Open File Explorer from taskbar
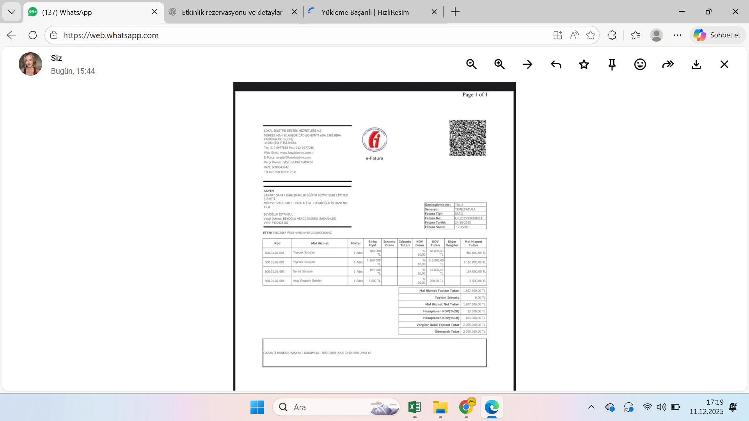 [440, 407]
